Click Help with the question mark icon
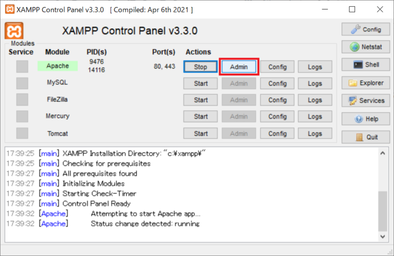 pos(365,119)
